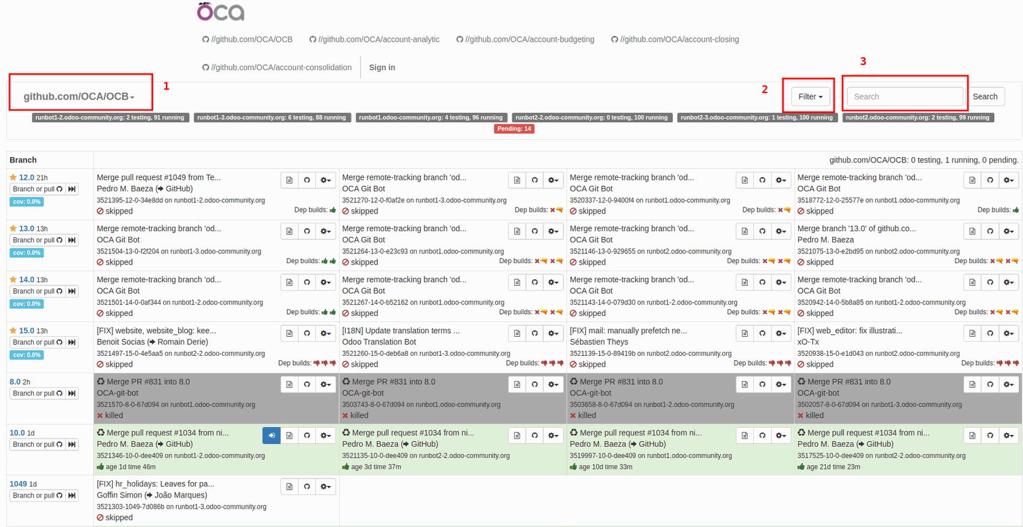Click blue connect icon for build 3521346-10-0-dee409
This screenshot has height=527, width=1023.
click(272, 436)
